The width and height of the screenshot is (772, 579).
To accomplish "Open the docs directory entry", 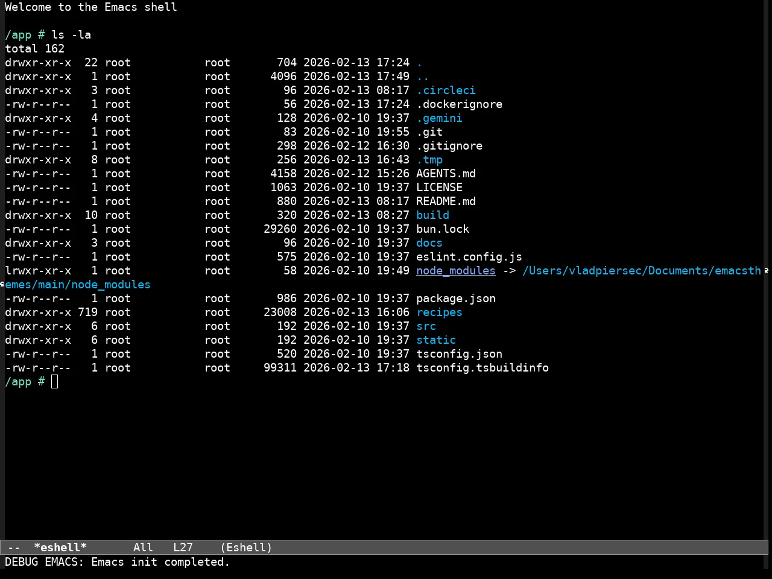I will point(429,243).
